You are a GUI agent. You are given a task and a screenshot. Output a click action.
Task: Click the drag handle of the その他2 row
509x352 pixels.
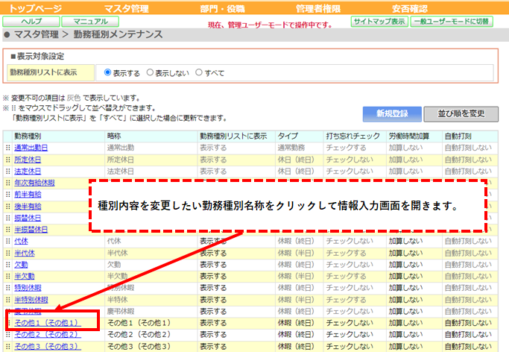point(8,335)
